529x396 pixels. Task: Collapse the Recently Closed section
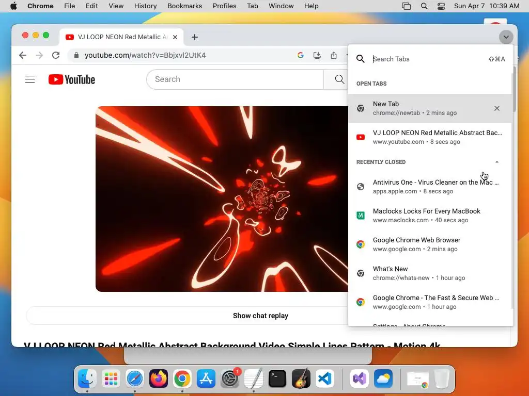(496, 162)
